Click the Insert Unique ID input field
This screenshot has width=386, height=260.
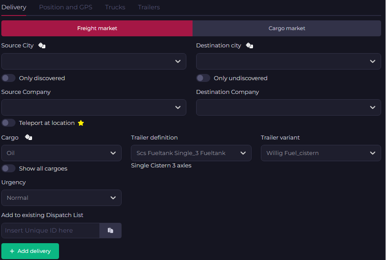pyautogui.click(x=50, y=231)
